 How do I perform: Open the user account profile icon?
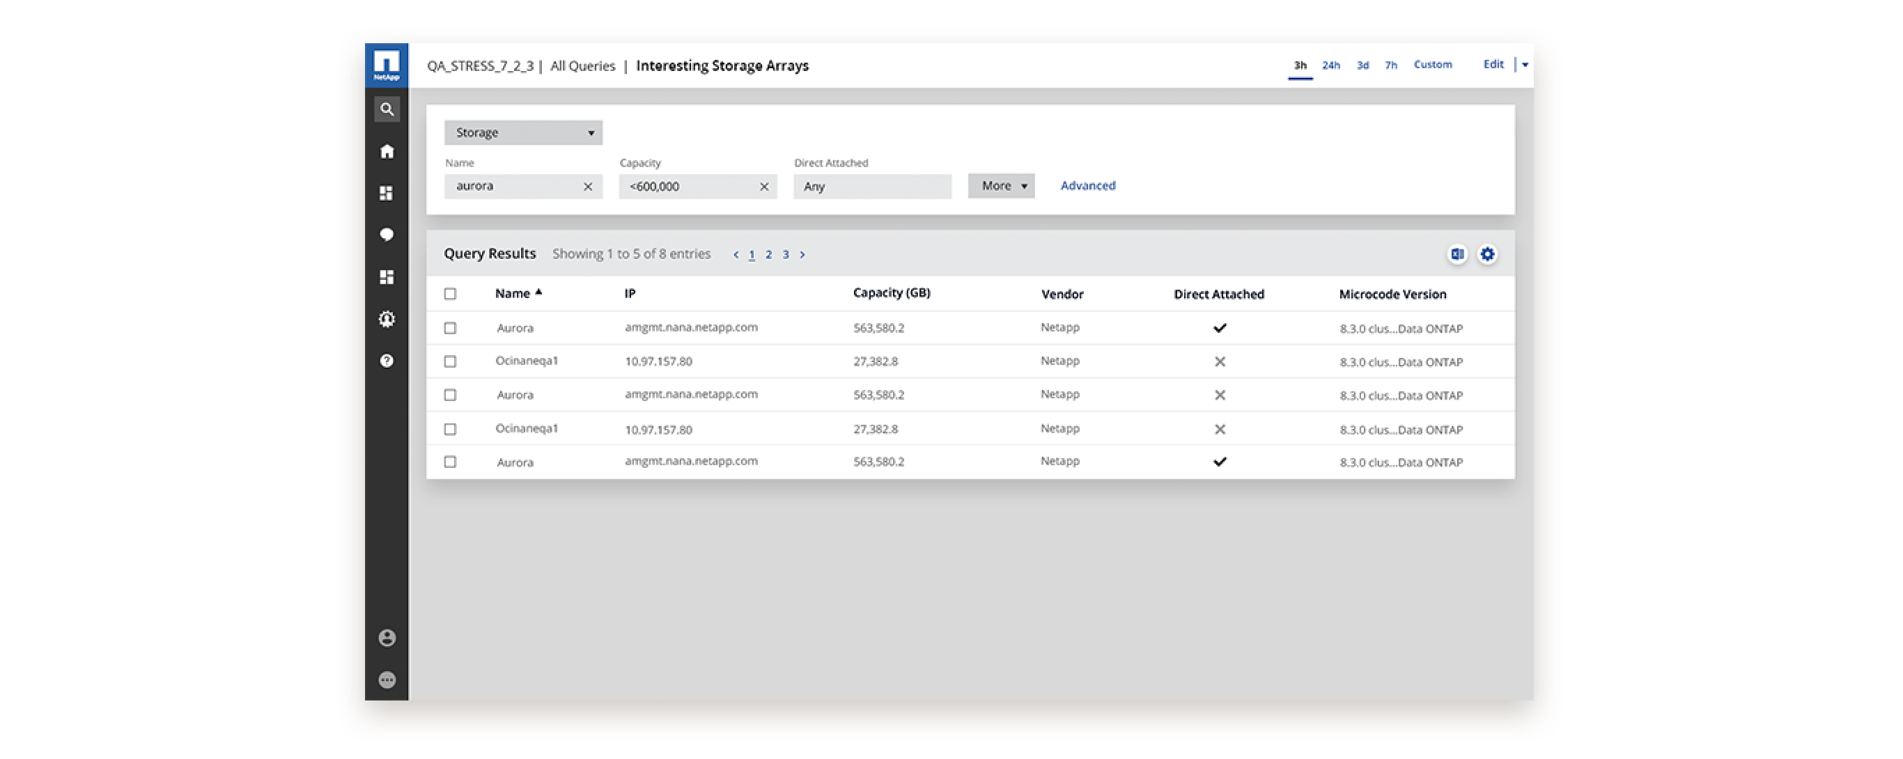pyautogui.click(x=387, y=638)
